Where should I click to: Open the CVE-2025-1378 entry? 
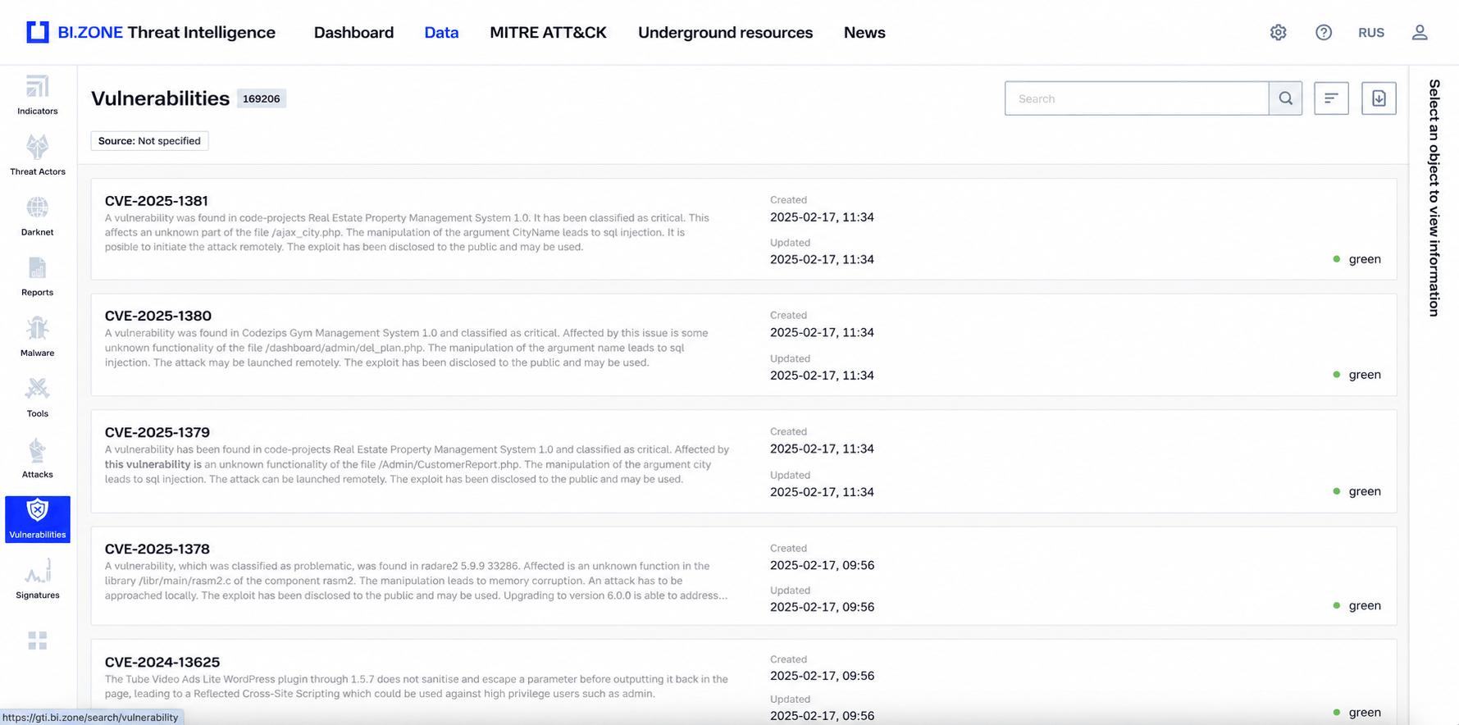(744, 577)
